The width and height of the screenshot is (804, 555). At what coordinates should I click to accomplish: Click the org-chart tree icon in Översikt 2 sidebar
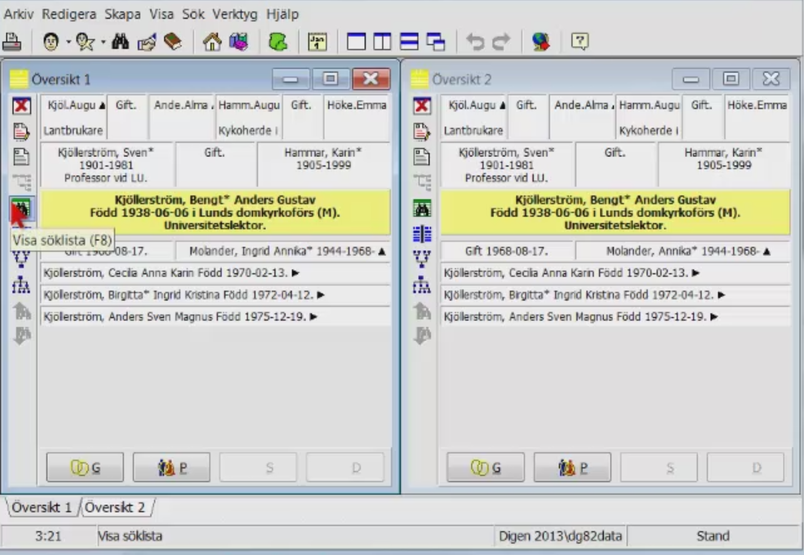422,285
